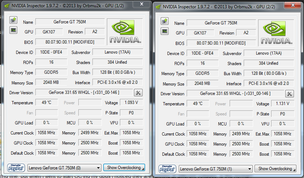Click the GDDR5 memory type in GPU (2/2) window
Screen dimensions: 304x178
click(203, 73)
